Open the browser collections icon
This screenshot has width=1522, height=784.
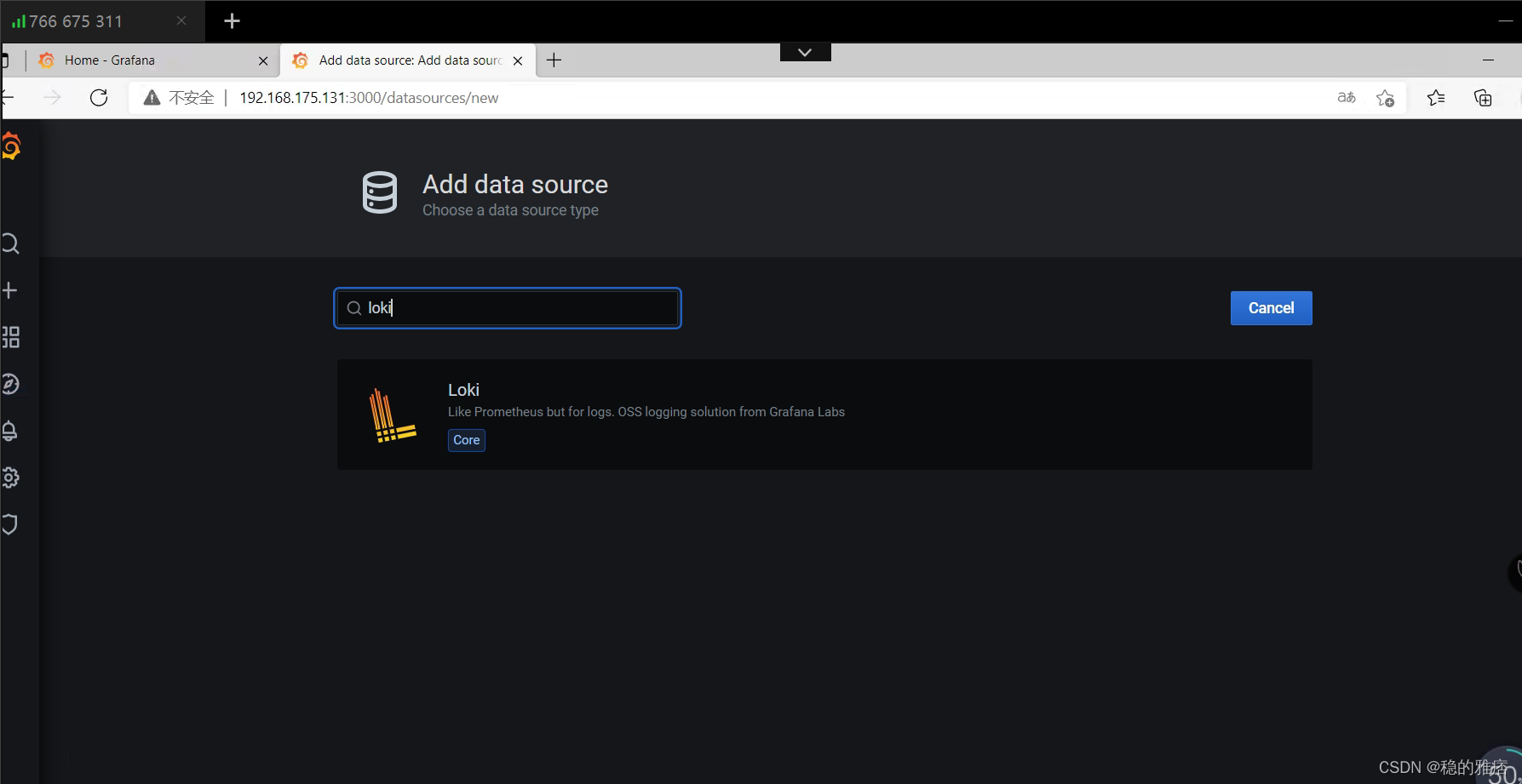[x=1483, y=98]
